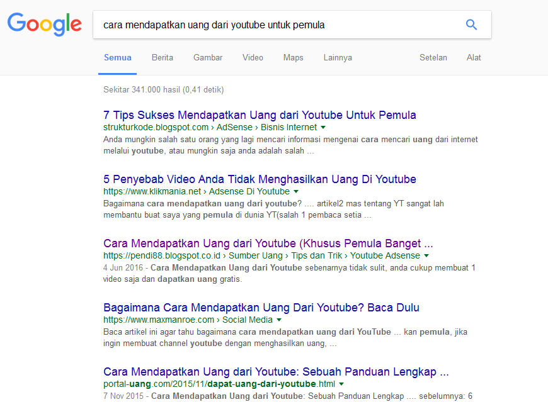Open 'Khusus Pemula Banget' result link
548x402 pixels.
pos(268,243)
